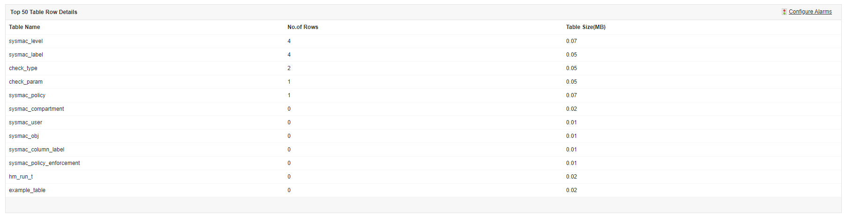Click the Top 50 Table Row Details title
The image size is (846, 215).
coord(44,12)
